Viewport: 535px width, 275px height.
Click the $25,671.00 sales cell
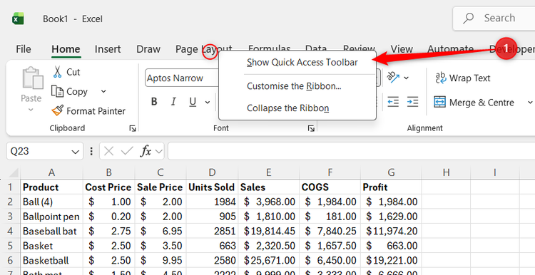pos(268,261)
